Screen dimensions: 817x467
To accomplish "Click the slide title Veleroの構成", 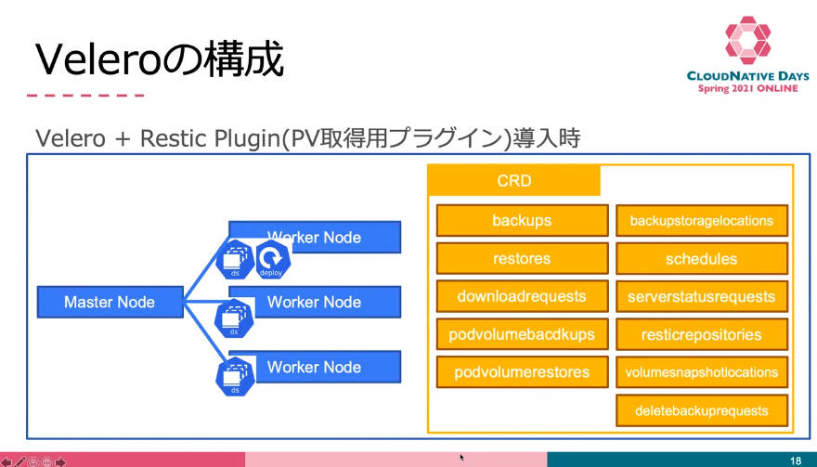I will click(x=160, y=60).
